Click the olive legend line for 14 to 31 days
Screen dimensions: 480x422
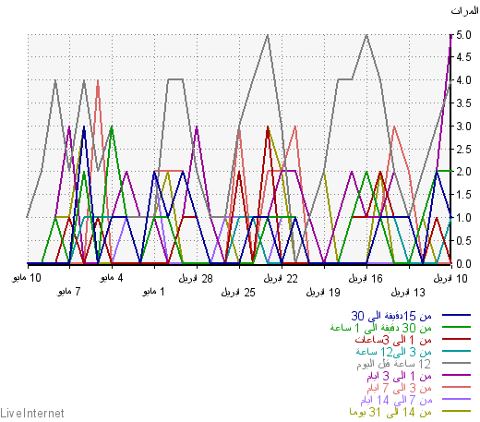[x=456, y=411]
